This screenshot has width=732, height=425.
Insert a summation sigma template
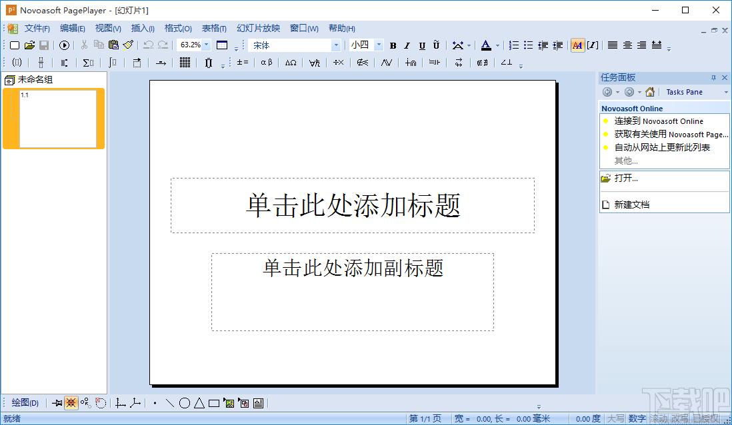pos(88,63)
